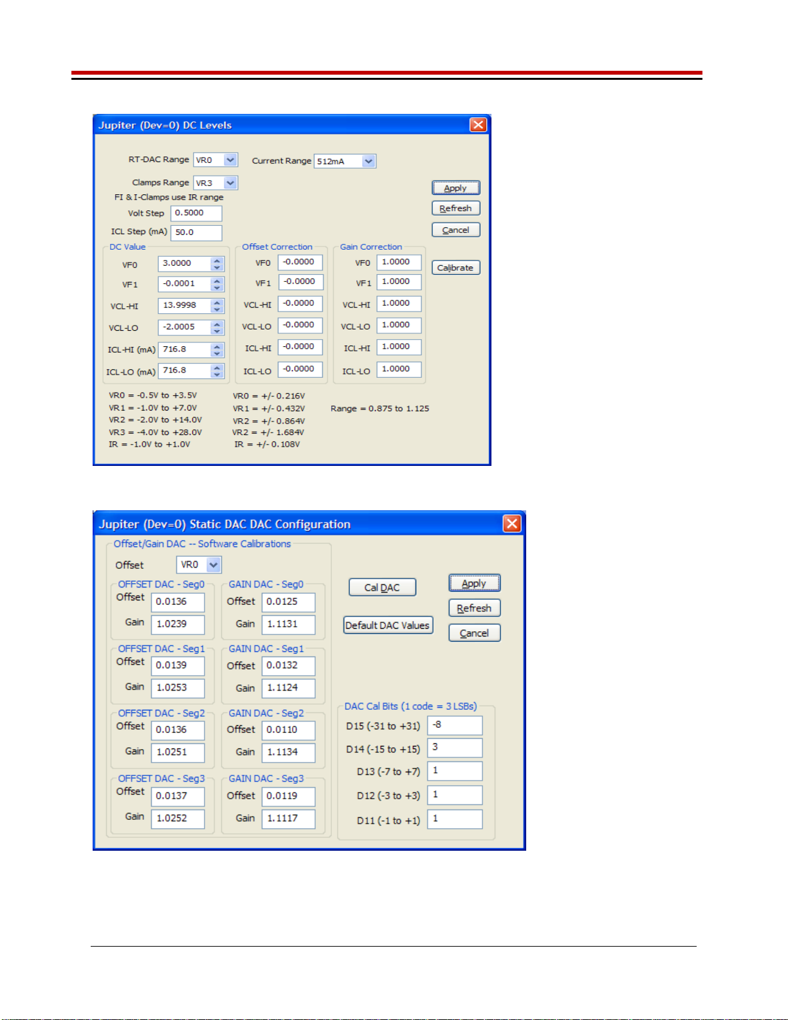Image resolution: width=788 pixels, height=1020 pixels.
Task: Click the VF1 Offset Correction field
Action: [x=300, y=282]
